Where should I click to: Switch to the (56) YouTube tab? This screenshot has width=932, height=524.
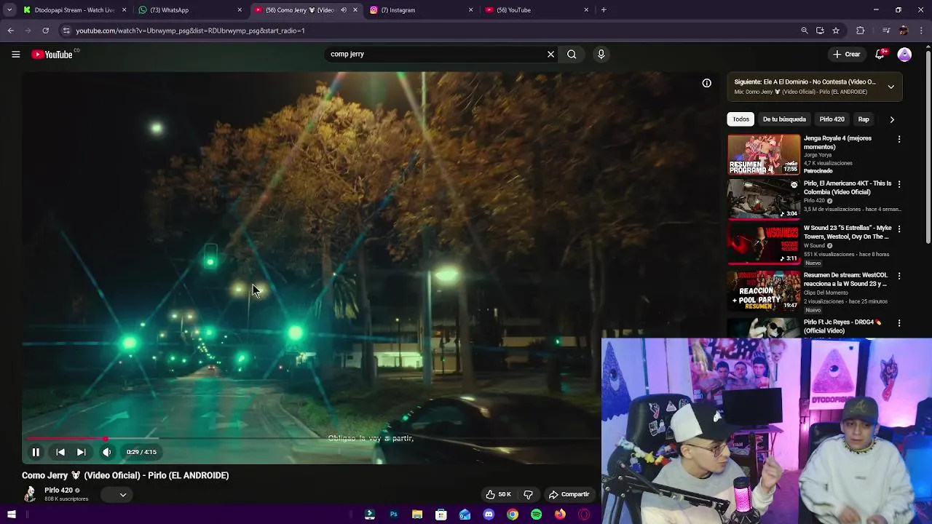(536, 10)
